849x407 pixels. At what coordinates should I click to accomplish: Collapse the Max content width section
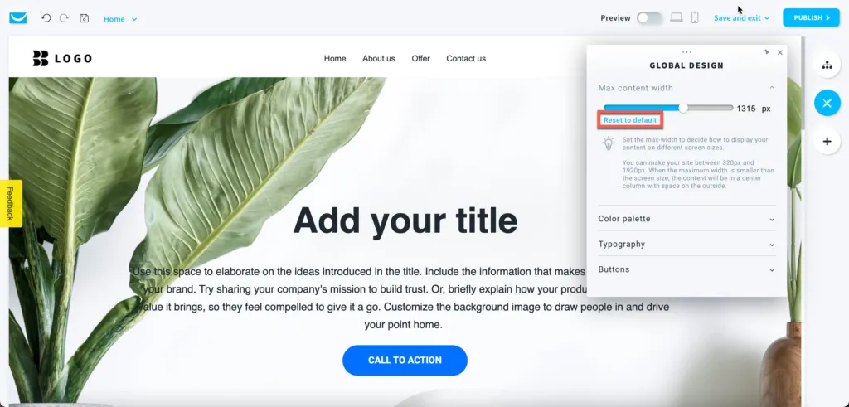click(x=686, y=88)
